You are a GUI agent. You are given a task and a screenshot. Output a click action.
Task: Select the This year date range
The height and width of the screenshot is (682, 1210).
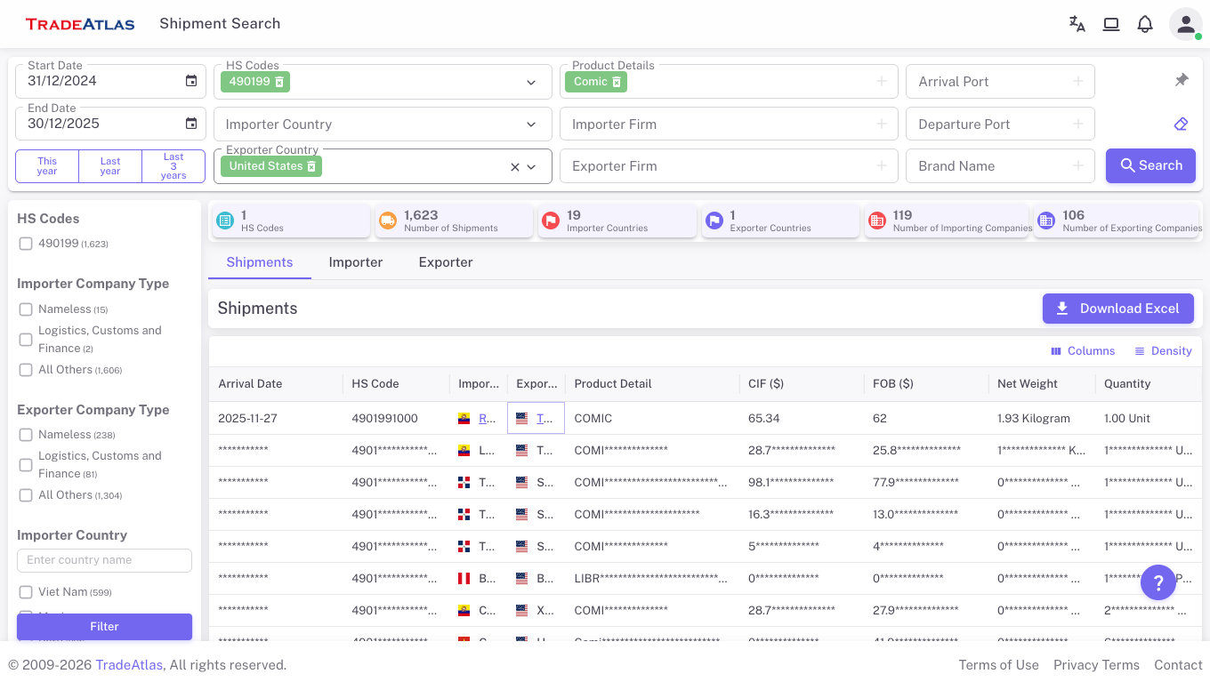tap(47, 166)
